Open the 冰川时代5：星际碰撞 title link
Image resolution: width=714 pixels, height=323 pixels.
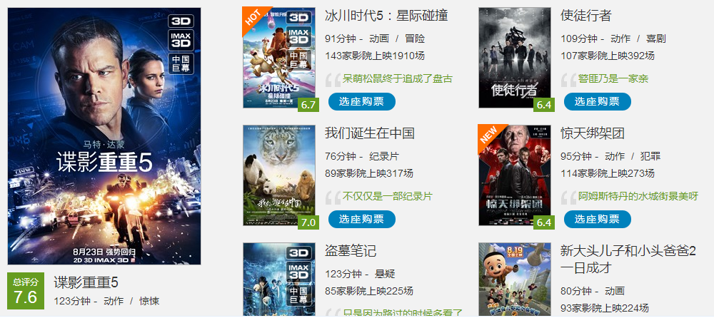tap(386, 16)
